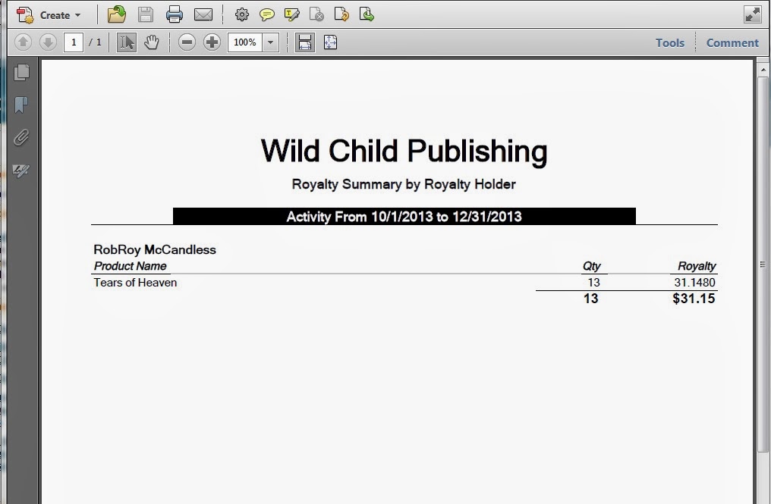The width and height of the screenshot is (771, 504).
Task: Click the name RobRoy McCandless
Action: click(x=155, y=249)
